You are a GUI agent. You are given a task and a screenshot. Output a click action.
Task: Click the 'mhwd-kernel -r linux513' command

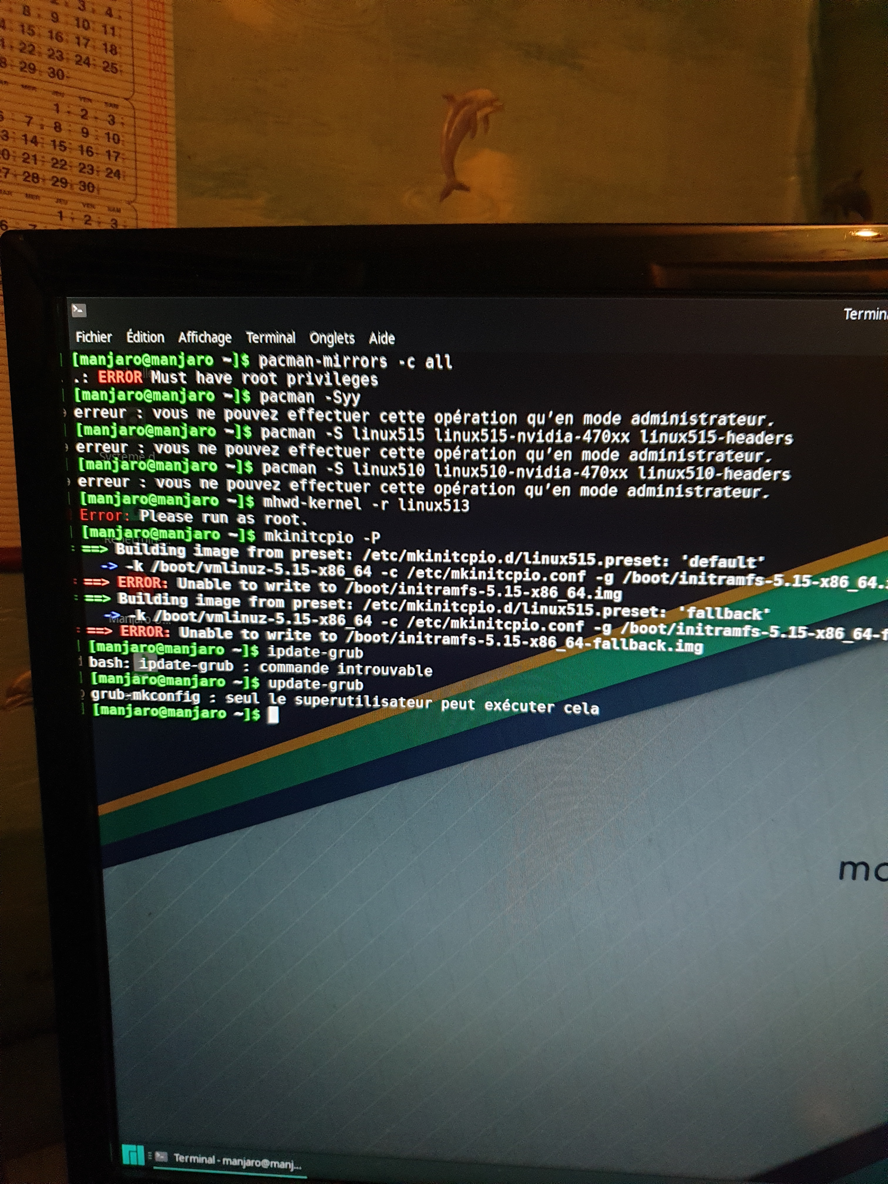click(x=366, y=504)
